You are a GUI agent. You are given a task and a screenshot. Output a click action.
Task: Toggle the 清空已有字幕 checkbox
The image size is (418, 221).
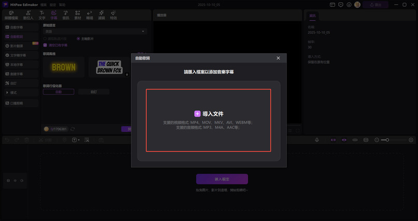(x=45, y=45)
